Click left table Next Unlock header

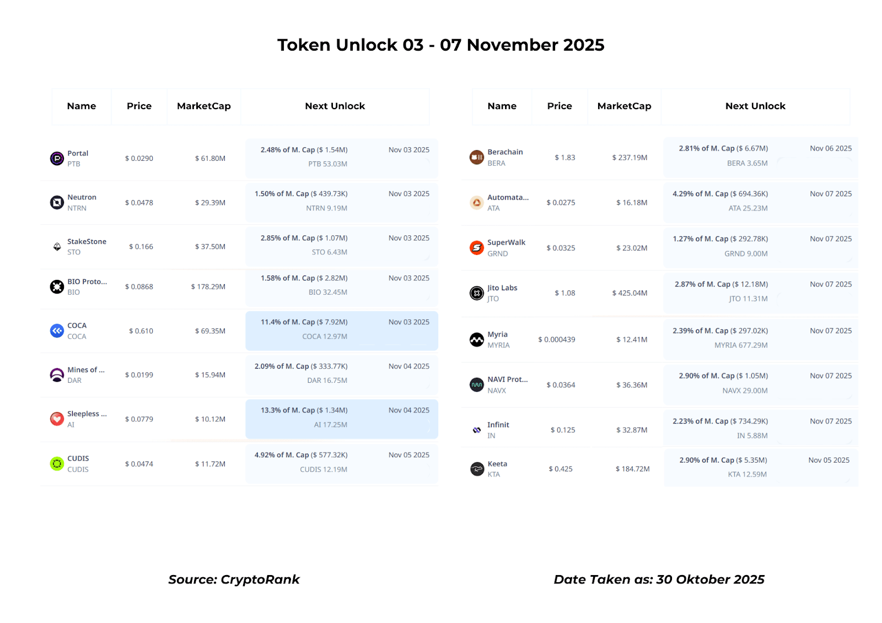tap(335, 106)
